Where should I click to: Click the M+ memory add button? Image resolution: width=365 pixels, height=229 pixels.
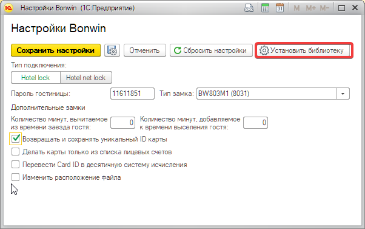[311, 8]
